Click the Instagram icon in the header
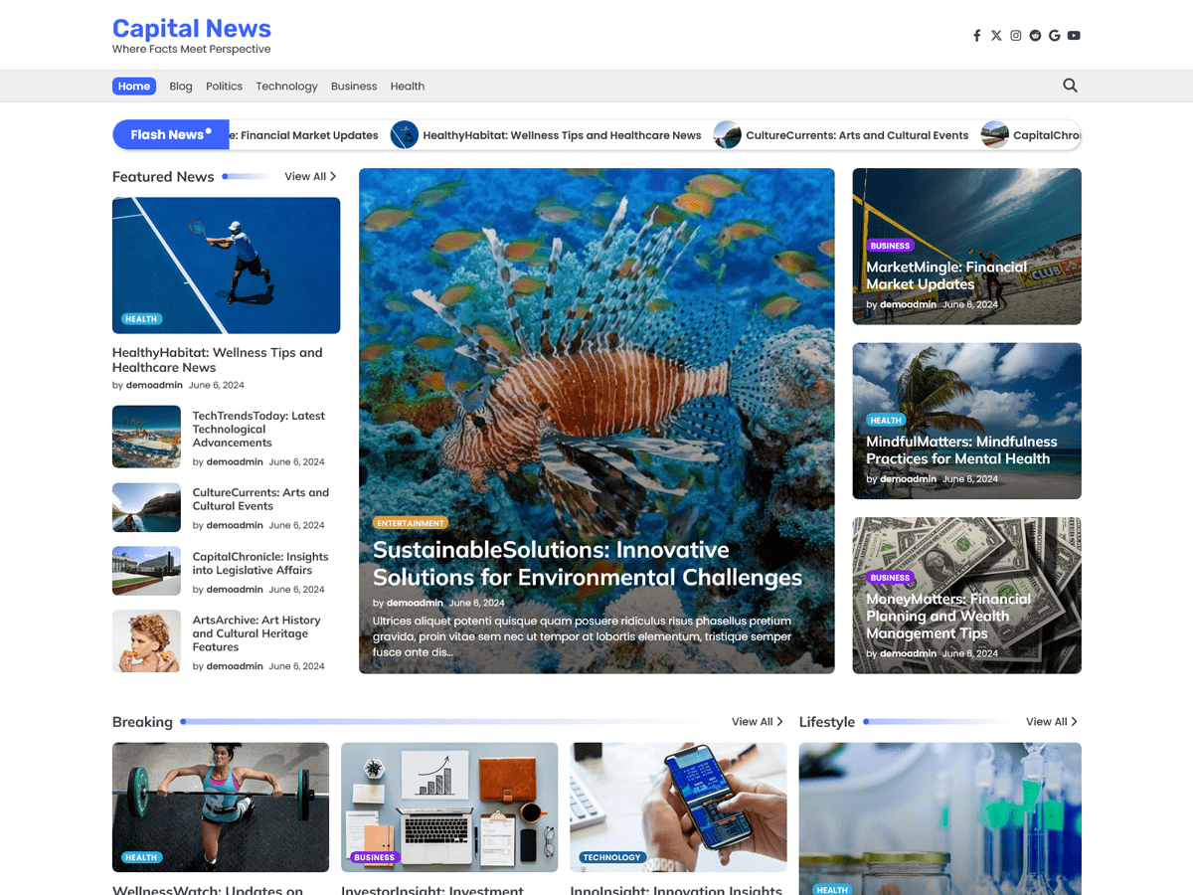The width and height of the screenshot is (1193, 895). 1015,35
